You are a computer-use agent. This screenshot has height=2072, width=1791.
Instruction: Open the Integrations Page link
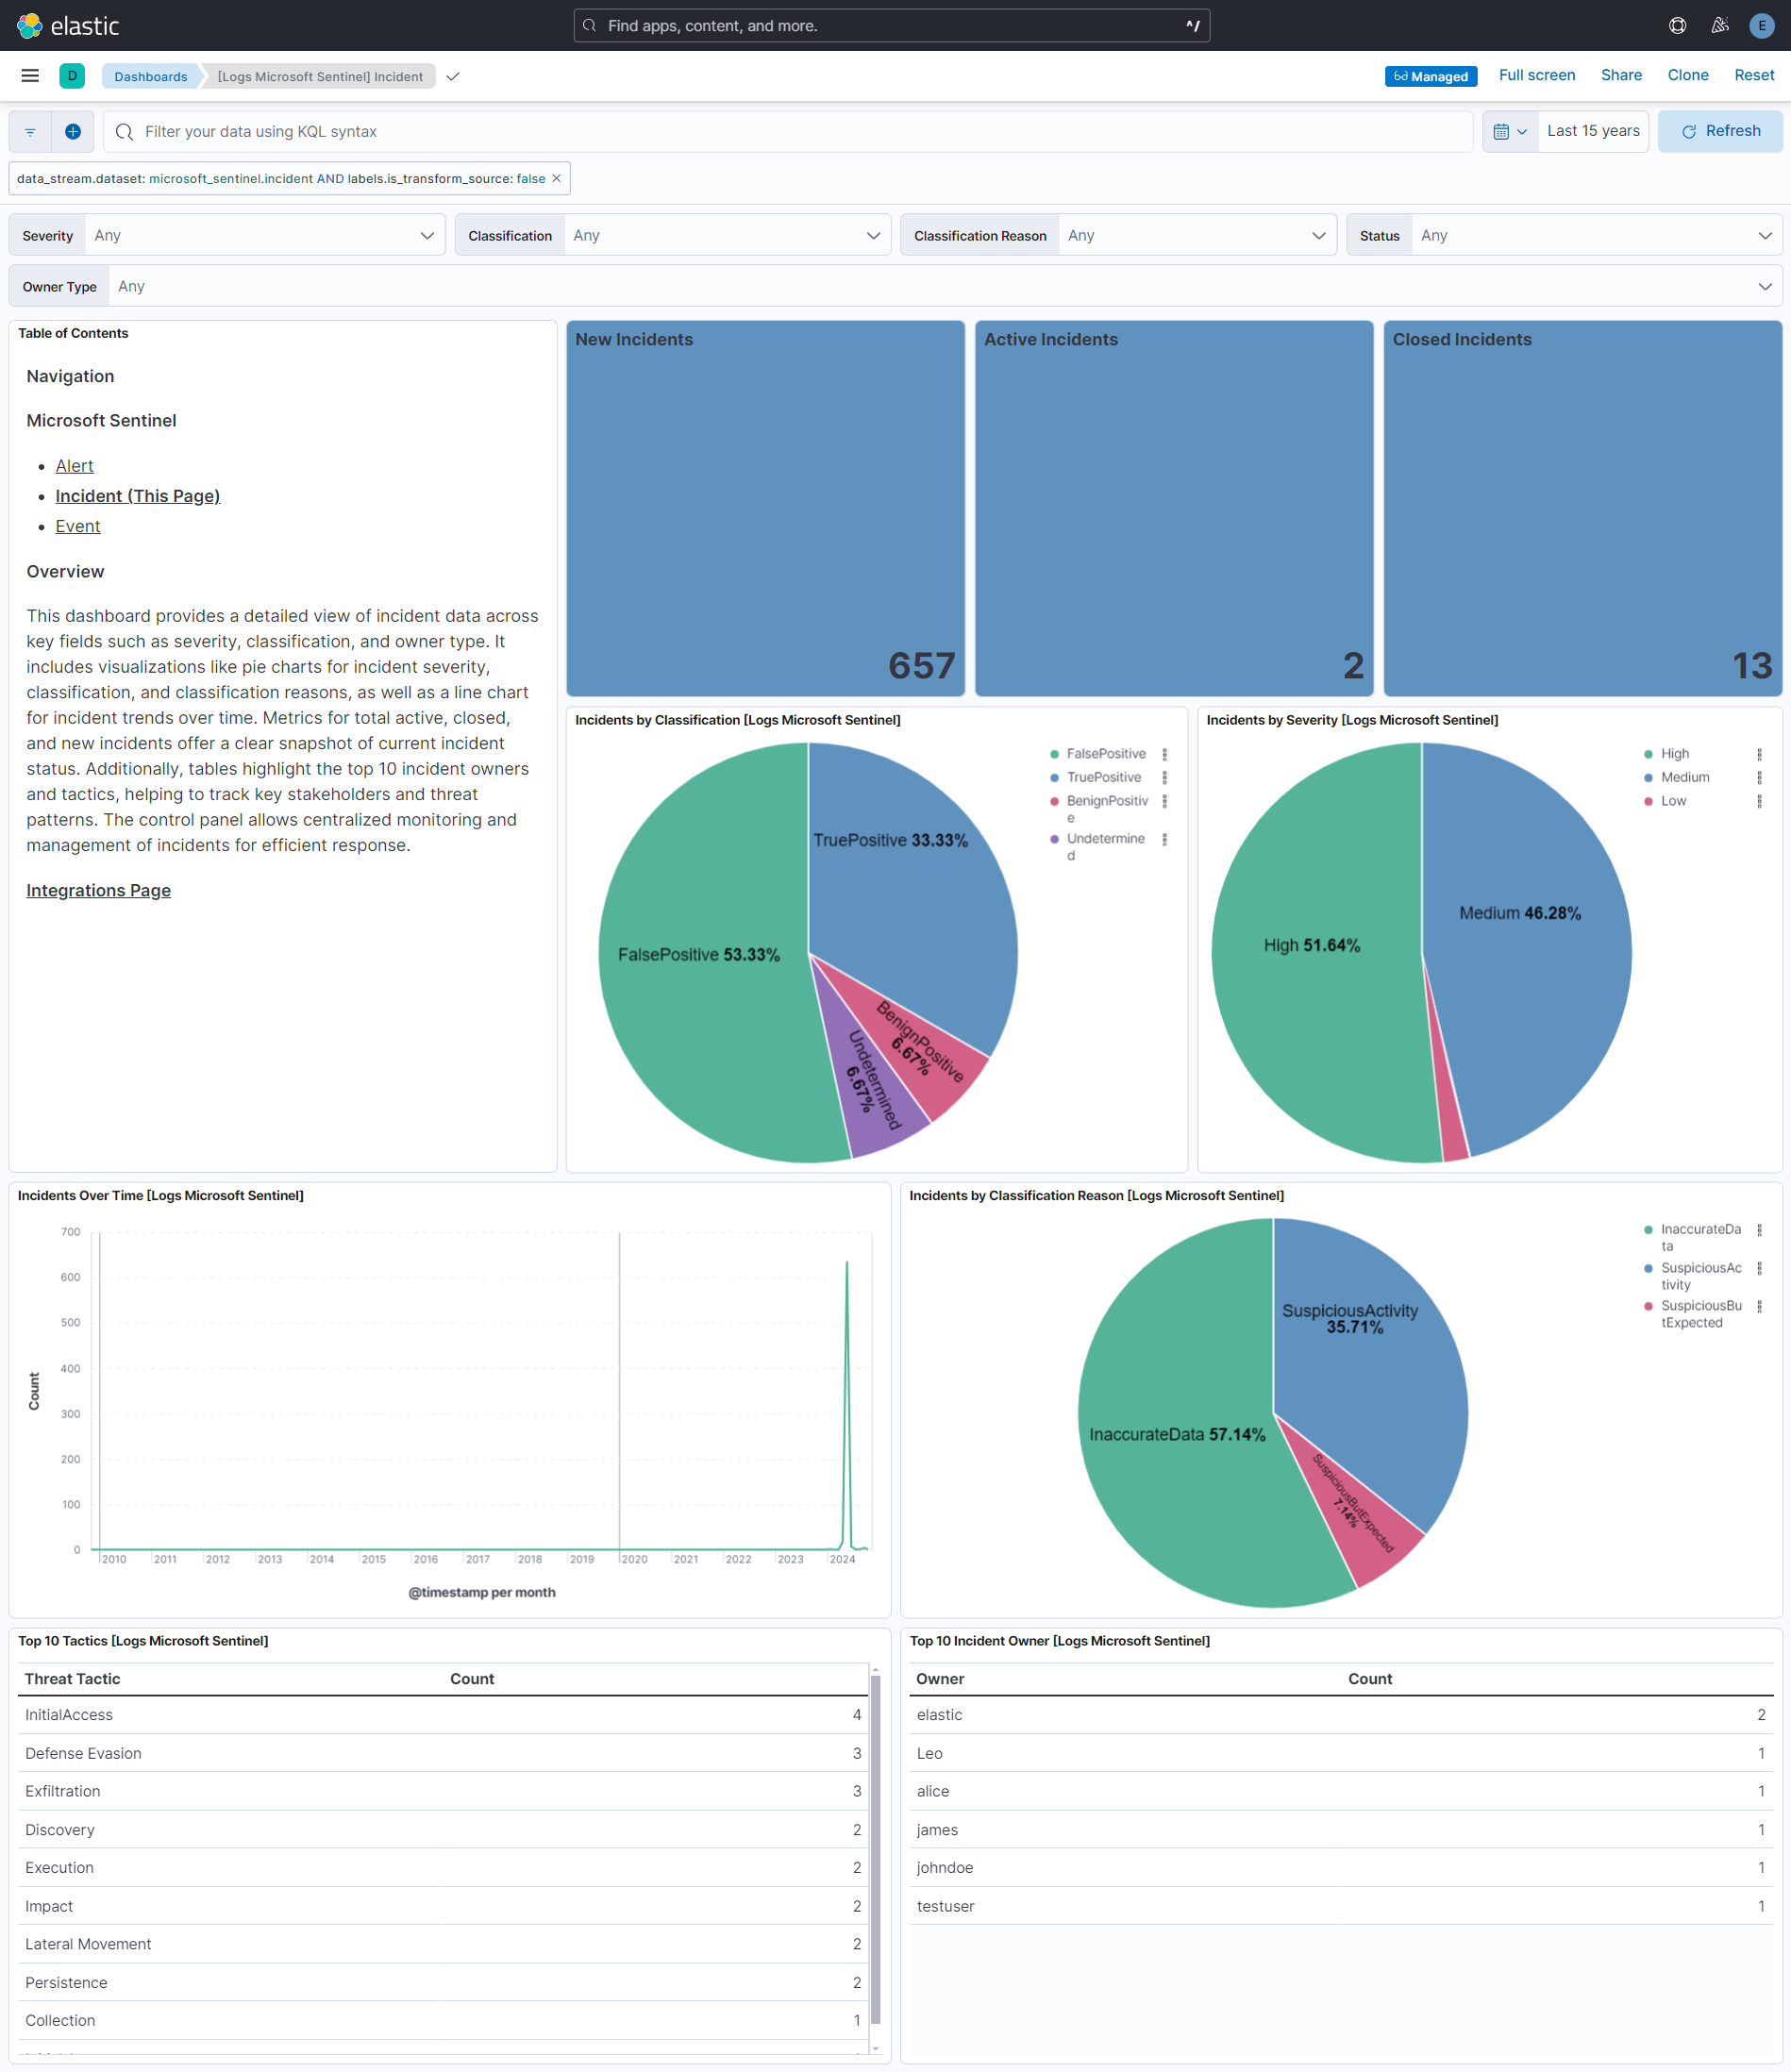point(98,890)
